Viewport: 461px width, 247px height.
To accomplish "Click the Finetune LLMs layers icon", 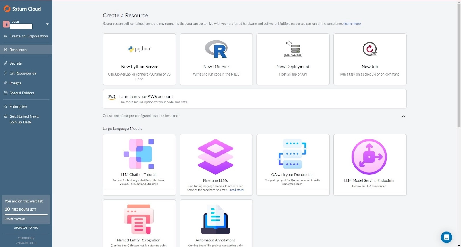I will (216, 157).
